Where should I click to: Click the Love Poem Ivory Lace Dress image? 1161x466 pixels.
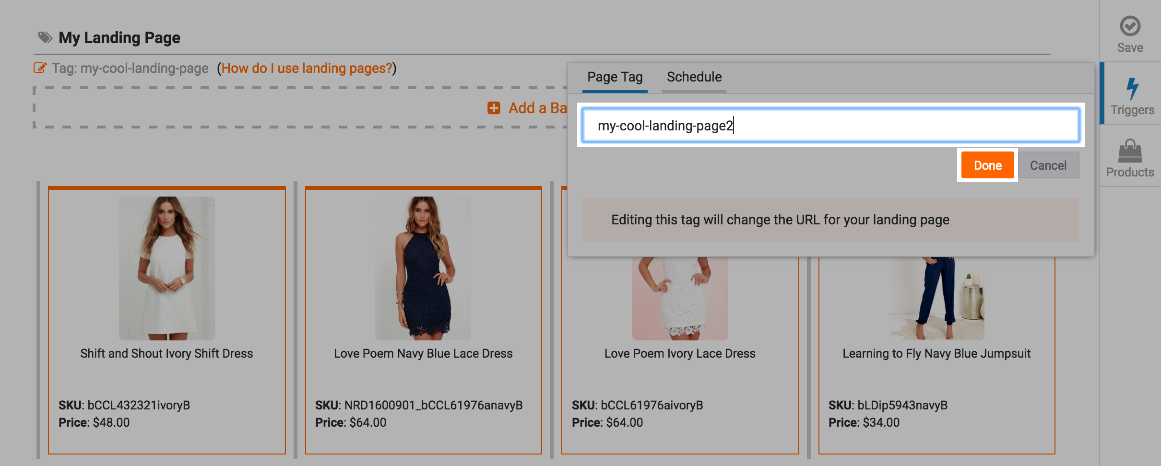tap(679, 297)
